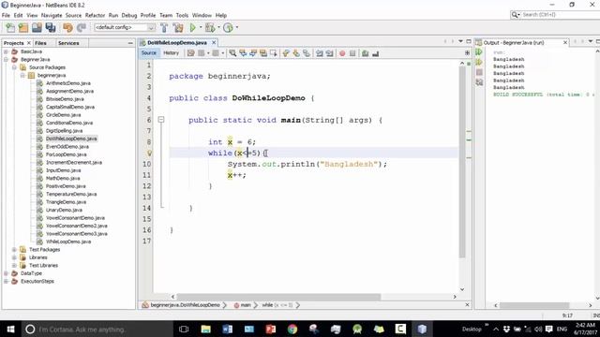Select WhileLoopDemo.java in project tree

tap(68, 242)
